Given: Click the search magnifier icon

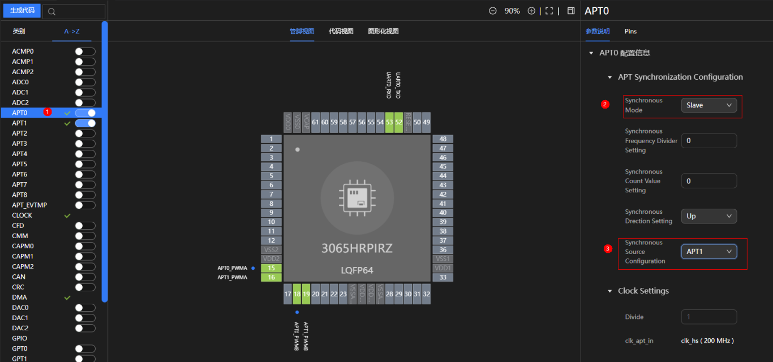Looking at the screenshot, I should pyautogui.click(x=52, y=11).
